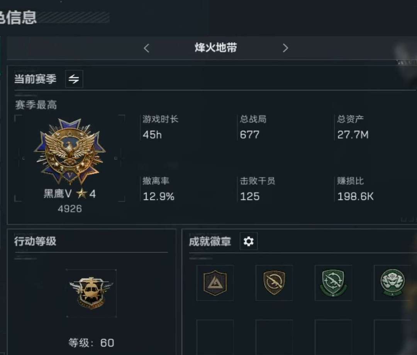Click the 当前赛季 section label
The width and height of the screenshot is (417, 355).
tap(36, 79)
